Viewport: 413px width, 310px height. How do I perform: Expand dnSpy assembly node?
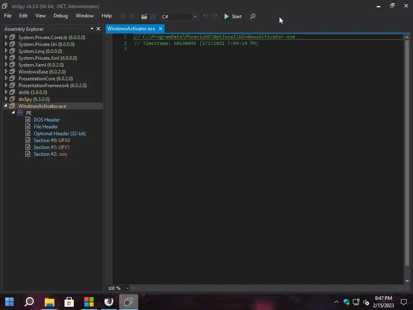coord(6,99)
